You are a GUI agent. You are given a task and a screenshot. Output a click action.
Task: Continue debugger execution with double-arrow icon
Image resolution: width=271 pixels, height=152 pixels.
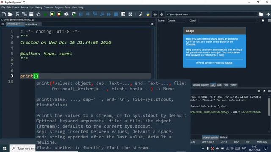(x=109, y=14)
